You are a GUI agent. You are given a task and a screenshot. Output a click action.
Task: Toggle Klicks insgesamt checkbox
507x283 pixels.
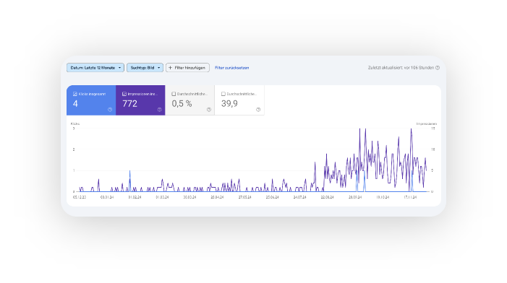pos(75,94)
